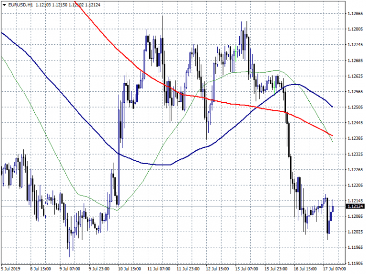The image size is (366, 274).
Task: Click the horizontal current price level line
Action: pos(191,206)
